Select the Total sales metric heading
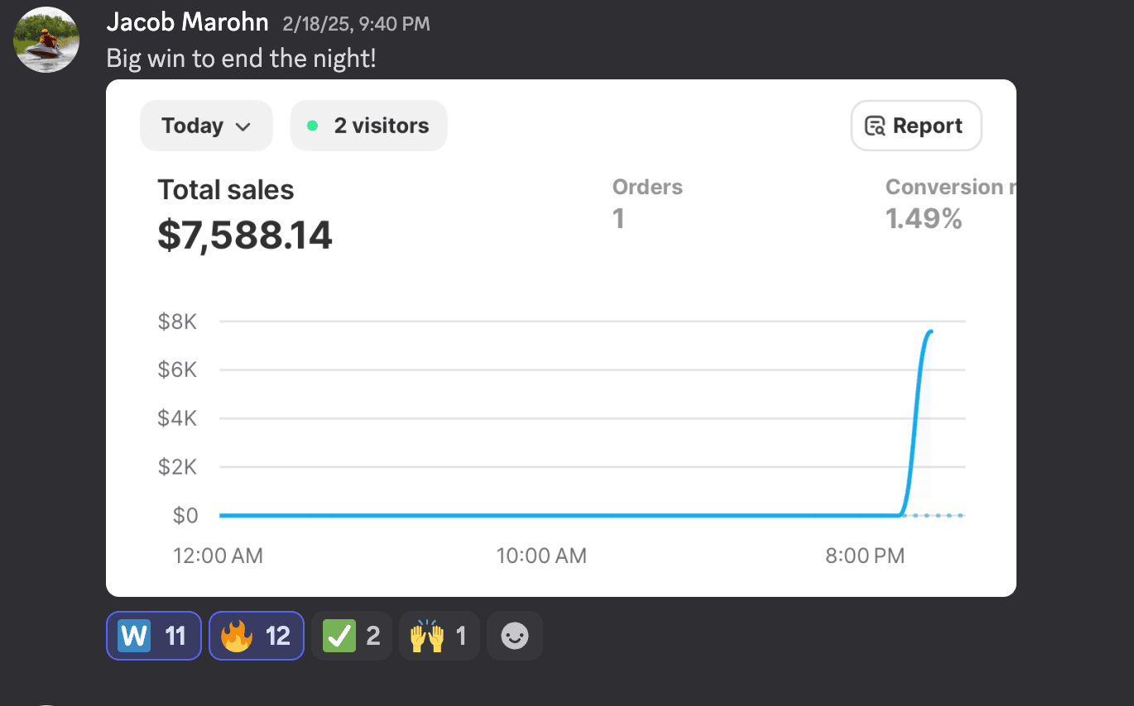 point(226,190)
